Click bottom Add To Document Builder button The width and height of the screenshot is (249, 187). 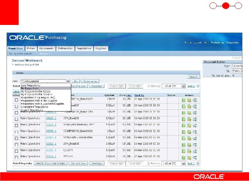pyautogui.click(x=50, y=163)
